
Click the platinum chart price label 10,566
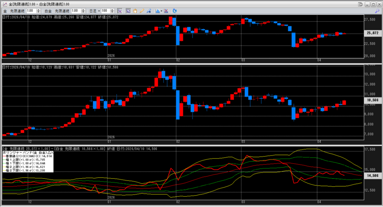coord(373,100)
